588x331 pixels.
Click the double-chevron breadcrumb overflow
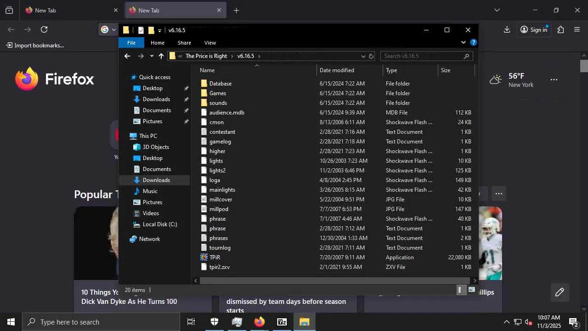click(180, 56)
